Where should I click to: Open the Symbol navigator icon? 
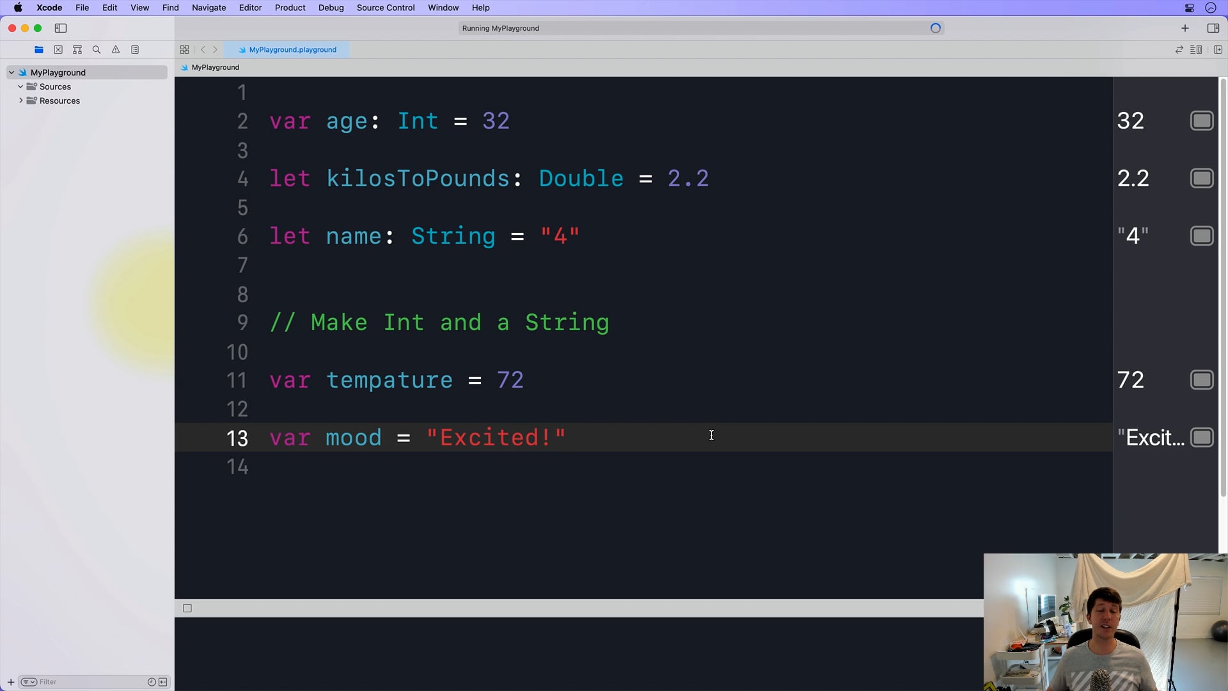[77, 50]
